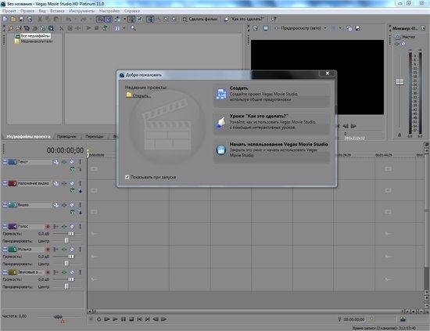Click the Go to end button

[x=147, y=319]
